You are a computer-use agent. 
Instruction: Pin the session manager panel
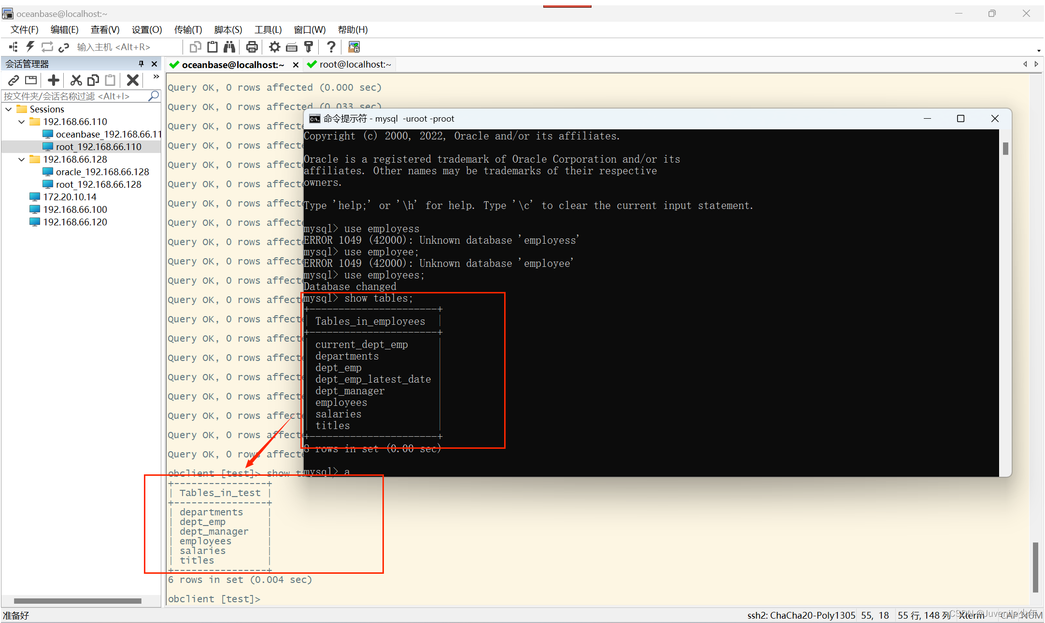[141, 64]
